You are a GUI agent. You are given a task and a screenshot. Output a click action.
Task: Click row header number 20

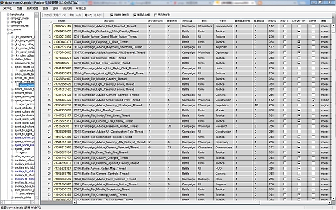pos(46,126)
